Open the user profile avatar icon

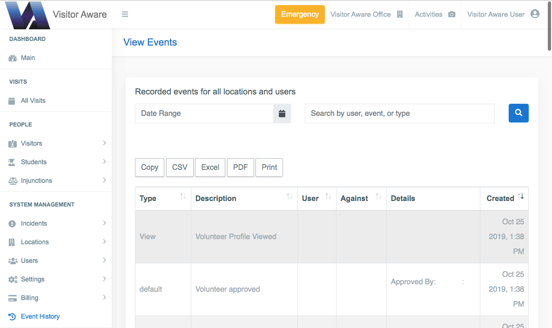click(535, 14)
